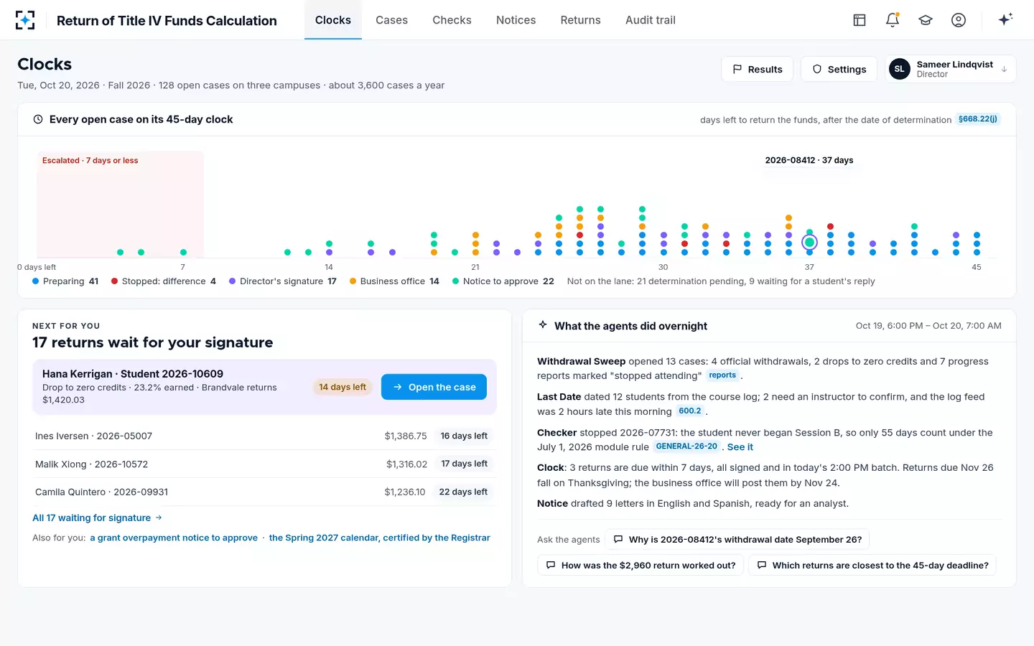Screen dimensions: 1034x646
Task: Open the §668.22(j) regulation citation
Action: point(978,119)
